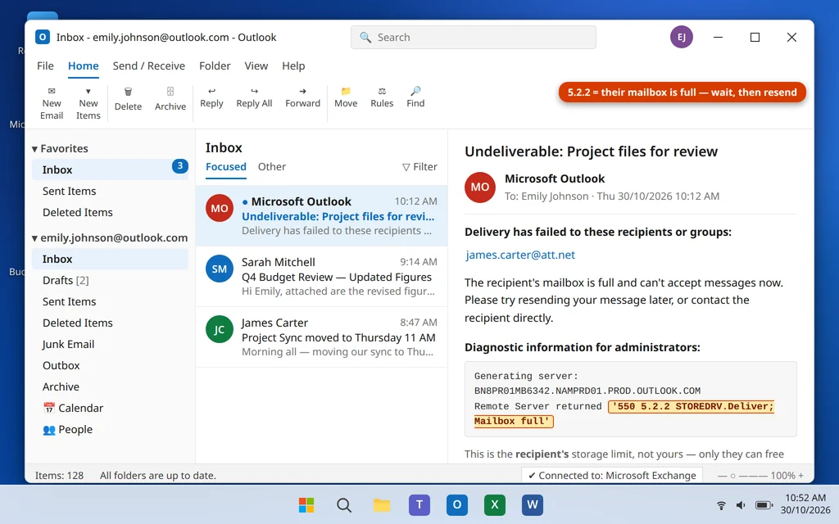Click the highlighted 550 5.2.2 error code

click(624, 413)
